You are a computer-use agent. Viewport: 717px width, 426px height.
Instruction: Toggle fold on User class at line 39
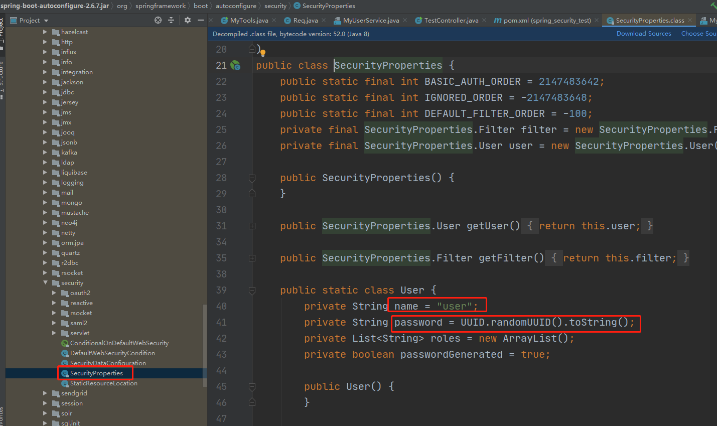(x=252, y=291)
